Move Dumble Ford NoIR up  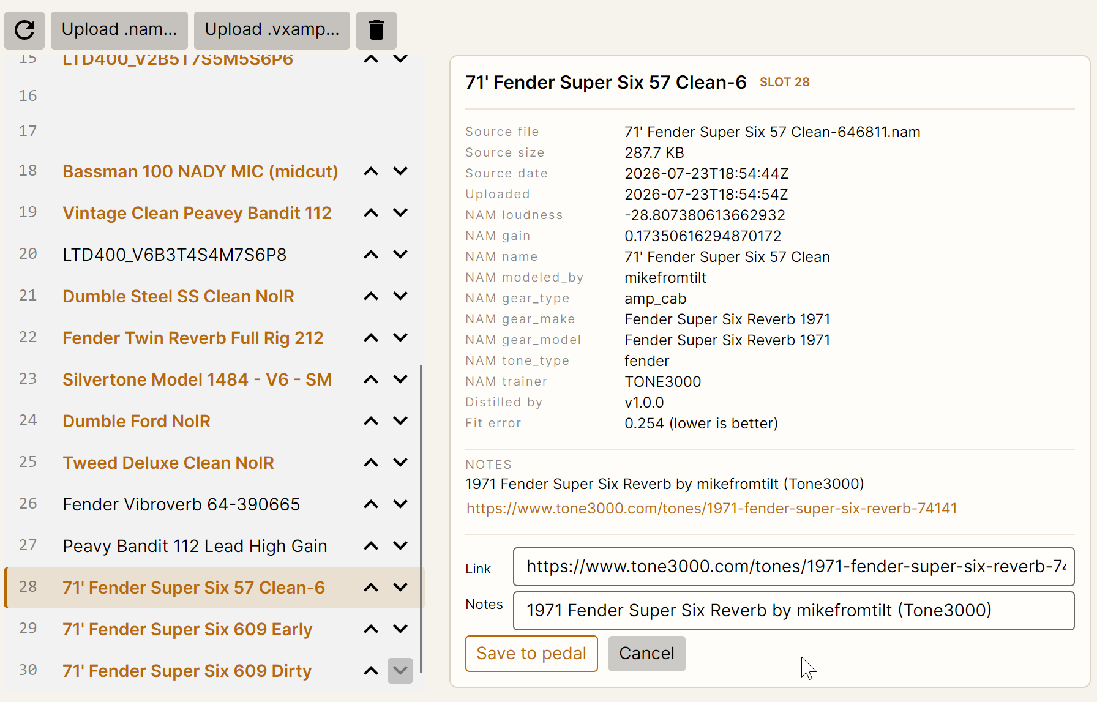pyautogui.click(x=371, y=421)
